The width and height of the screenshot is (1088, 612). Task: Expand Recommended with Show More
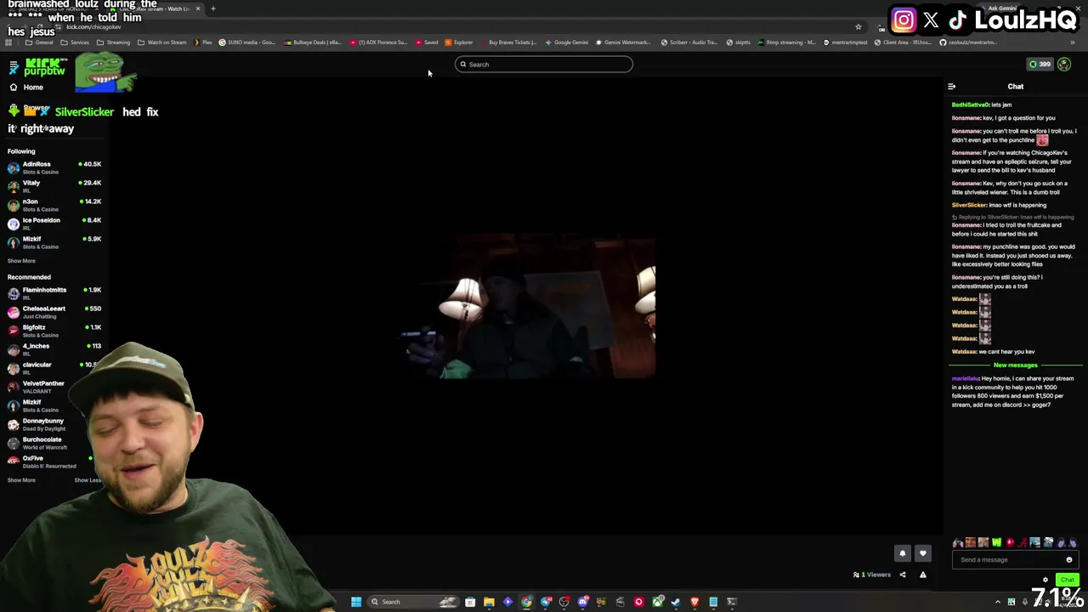coord(22,480)
